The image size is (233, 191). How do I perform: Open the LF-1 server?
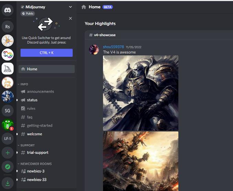pos(8,139)
